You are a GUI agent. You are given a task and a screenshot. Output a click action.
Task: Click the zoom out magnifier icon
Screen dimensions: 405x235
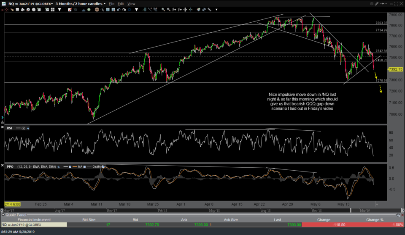pyautogui.click(x=169, y=10)
